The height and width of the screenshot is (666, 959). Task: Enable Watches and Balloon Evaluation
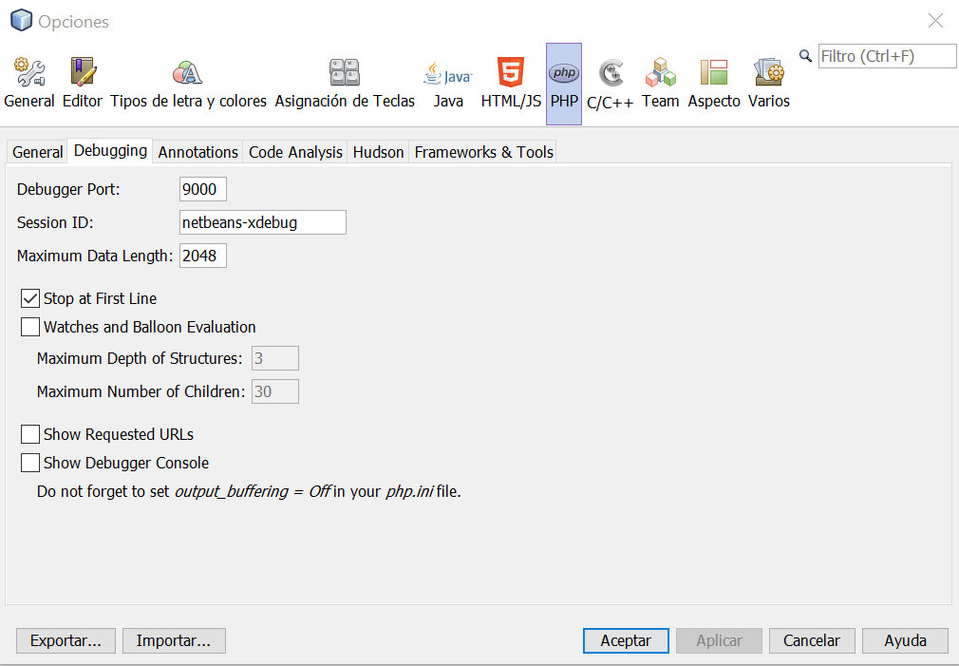(x=29, y=327)
